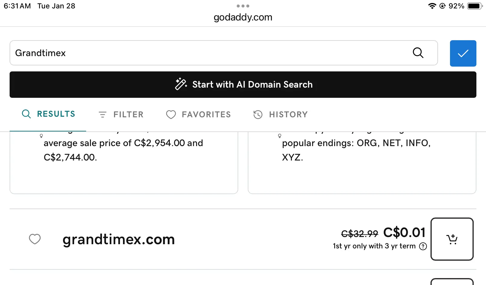Click the magnifying glass search icon
This screenshot has width=486, height=285.
pos(418,53)
